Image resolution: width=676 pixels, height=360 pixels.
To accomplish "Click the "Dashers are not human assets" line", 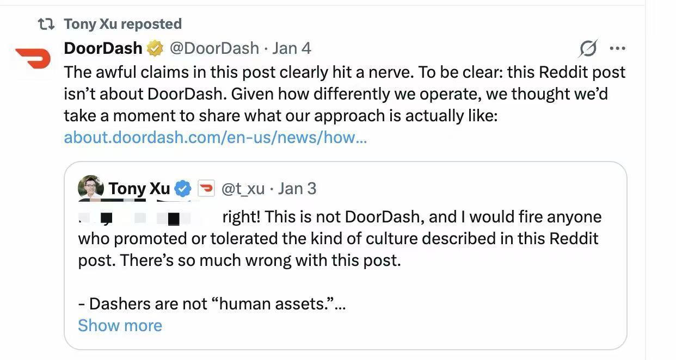I will click(x=211, y=303).
